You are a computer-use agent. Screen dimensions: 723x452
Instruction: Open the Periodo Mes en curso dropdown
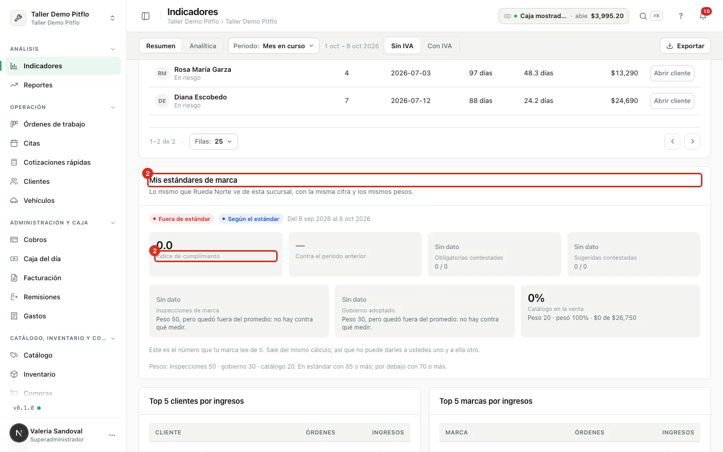coord(274,46)
